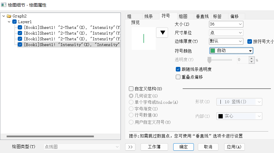274x153 pixels.
Task: Switch to the 线条 tab
Action: (151, 16)
